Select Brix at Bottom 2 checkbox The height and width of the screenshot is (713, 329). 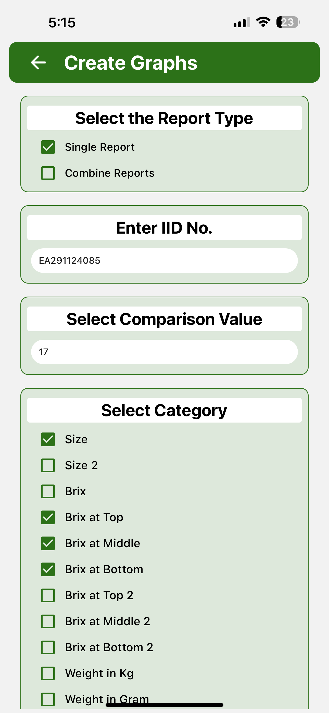(48, 647)
